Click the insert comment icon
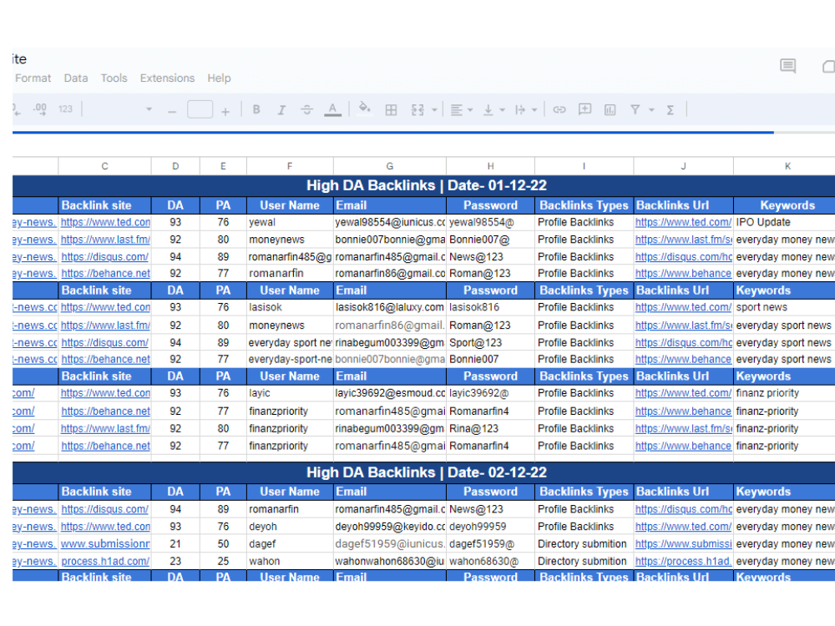 (x=584, y=109)
